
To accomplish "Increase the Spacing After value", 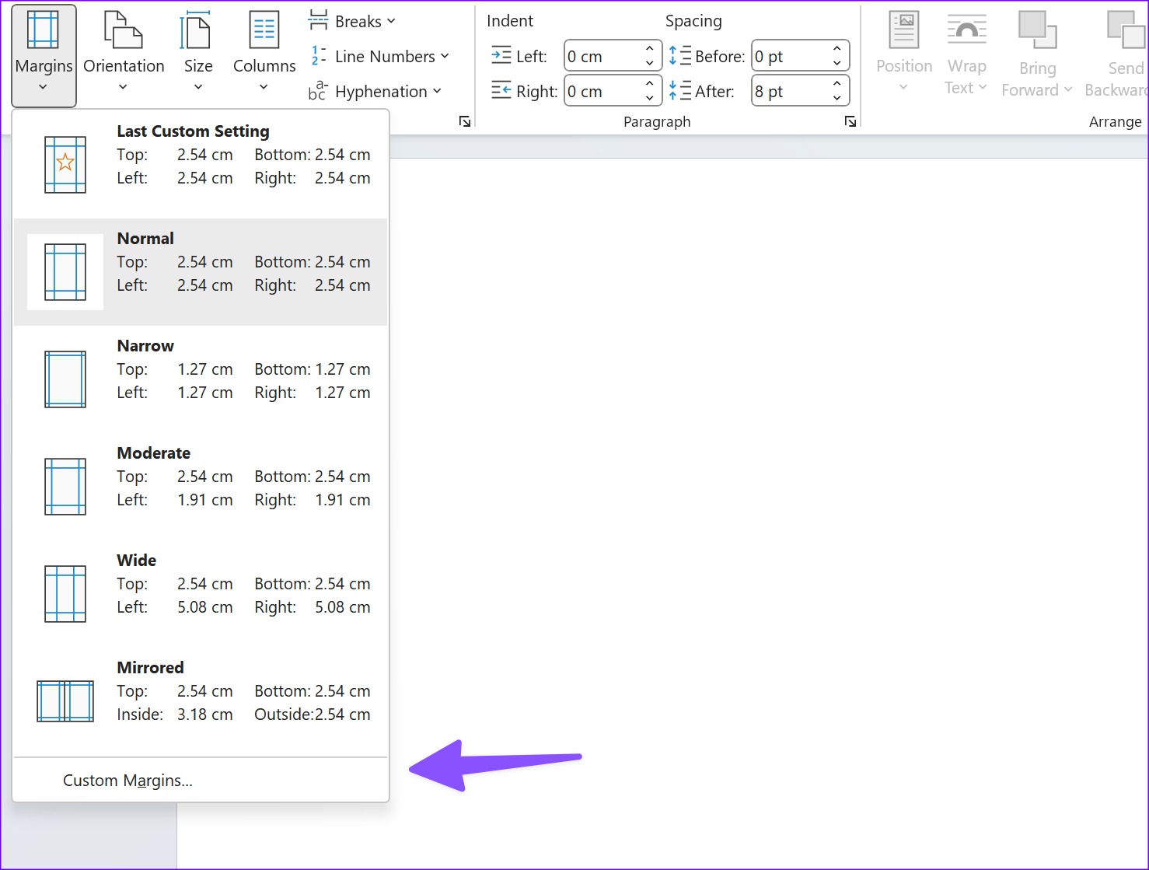I will 837,84.
